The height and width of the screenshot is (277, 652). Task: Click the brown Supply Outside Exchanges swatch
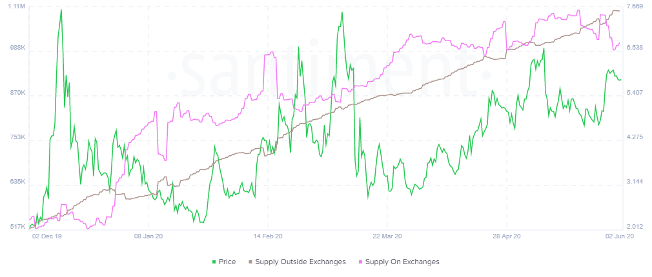[x=251, y=262]
